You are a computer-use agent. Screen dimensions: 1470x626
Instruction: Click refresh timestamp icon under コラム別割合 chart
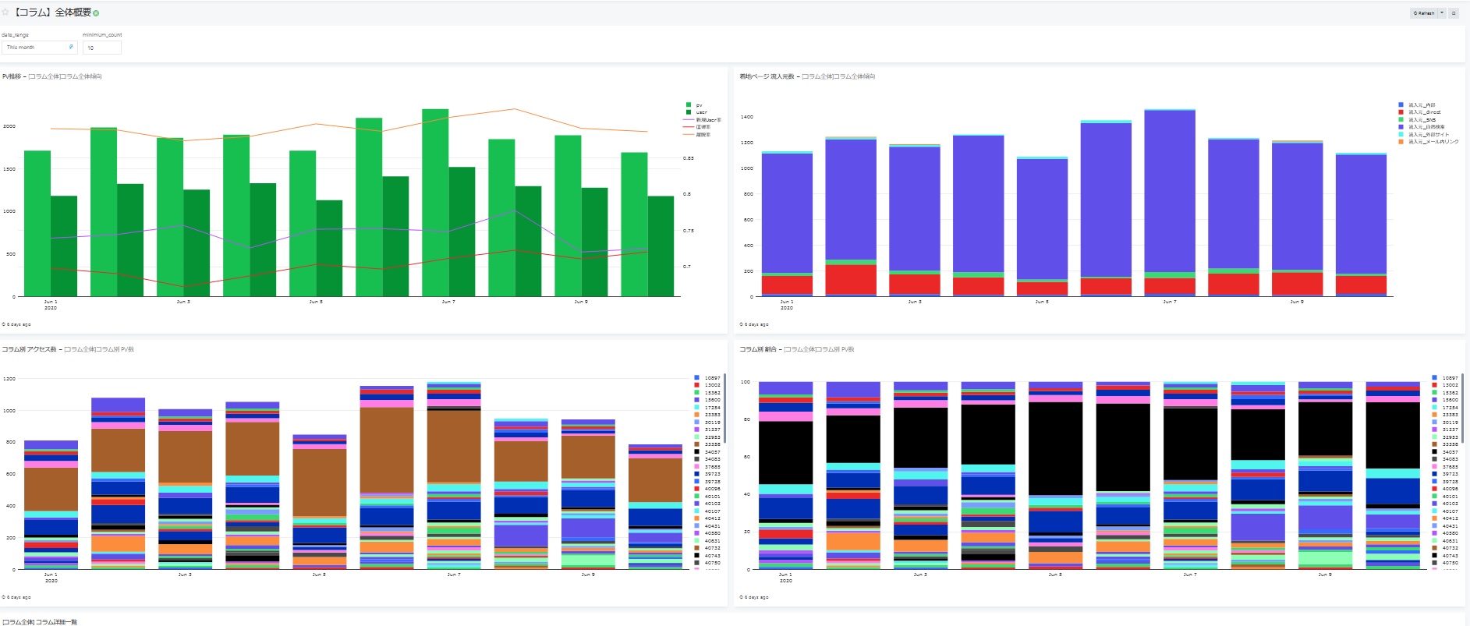pyautogui.click(x=742, y=597)
